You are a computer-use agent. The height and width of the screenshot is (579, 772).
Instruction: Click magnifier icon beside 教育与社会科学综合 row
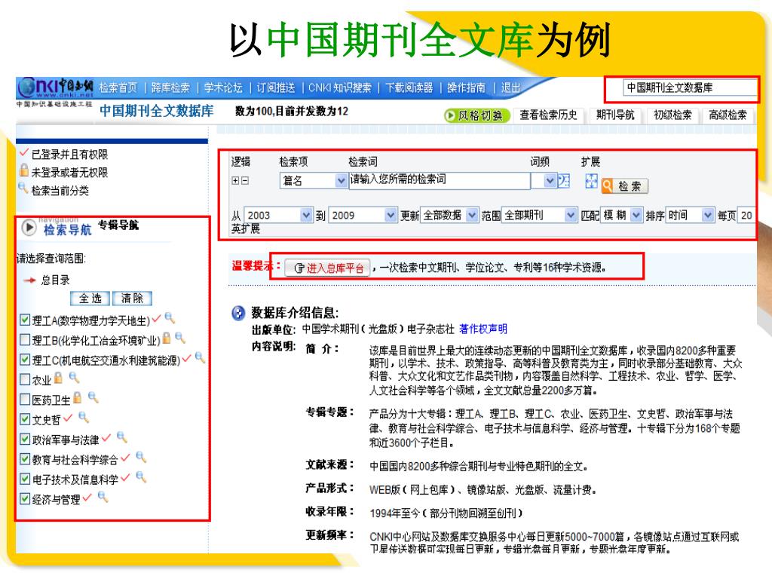tap(141, 458)
